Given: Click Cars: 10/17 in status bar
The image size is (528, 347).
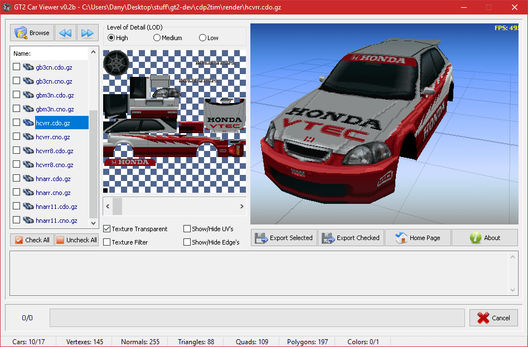Looking at the screenshot, I should [x=28, y=341].
